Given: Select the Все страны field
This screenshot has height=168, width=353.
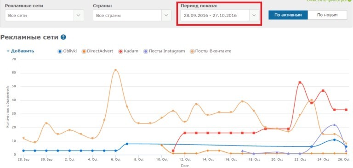Looking at the screenshot, I should pos(127,15).
